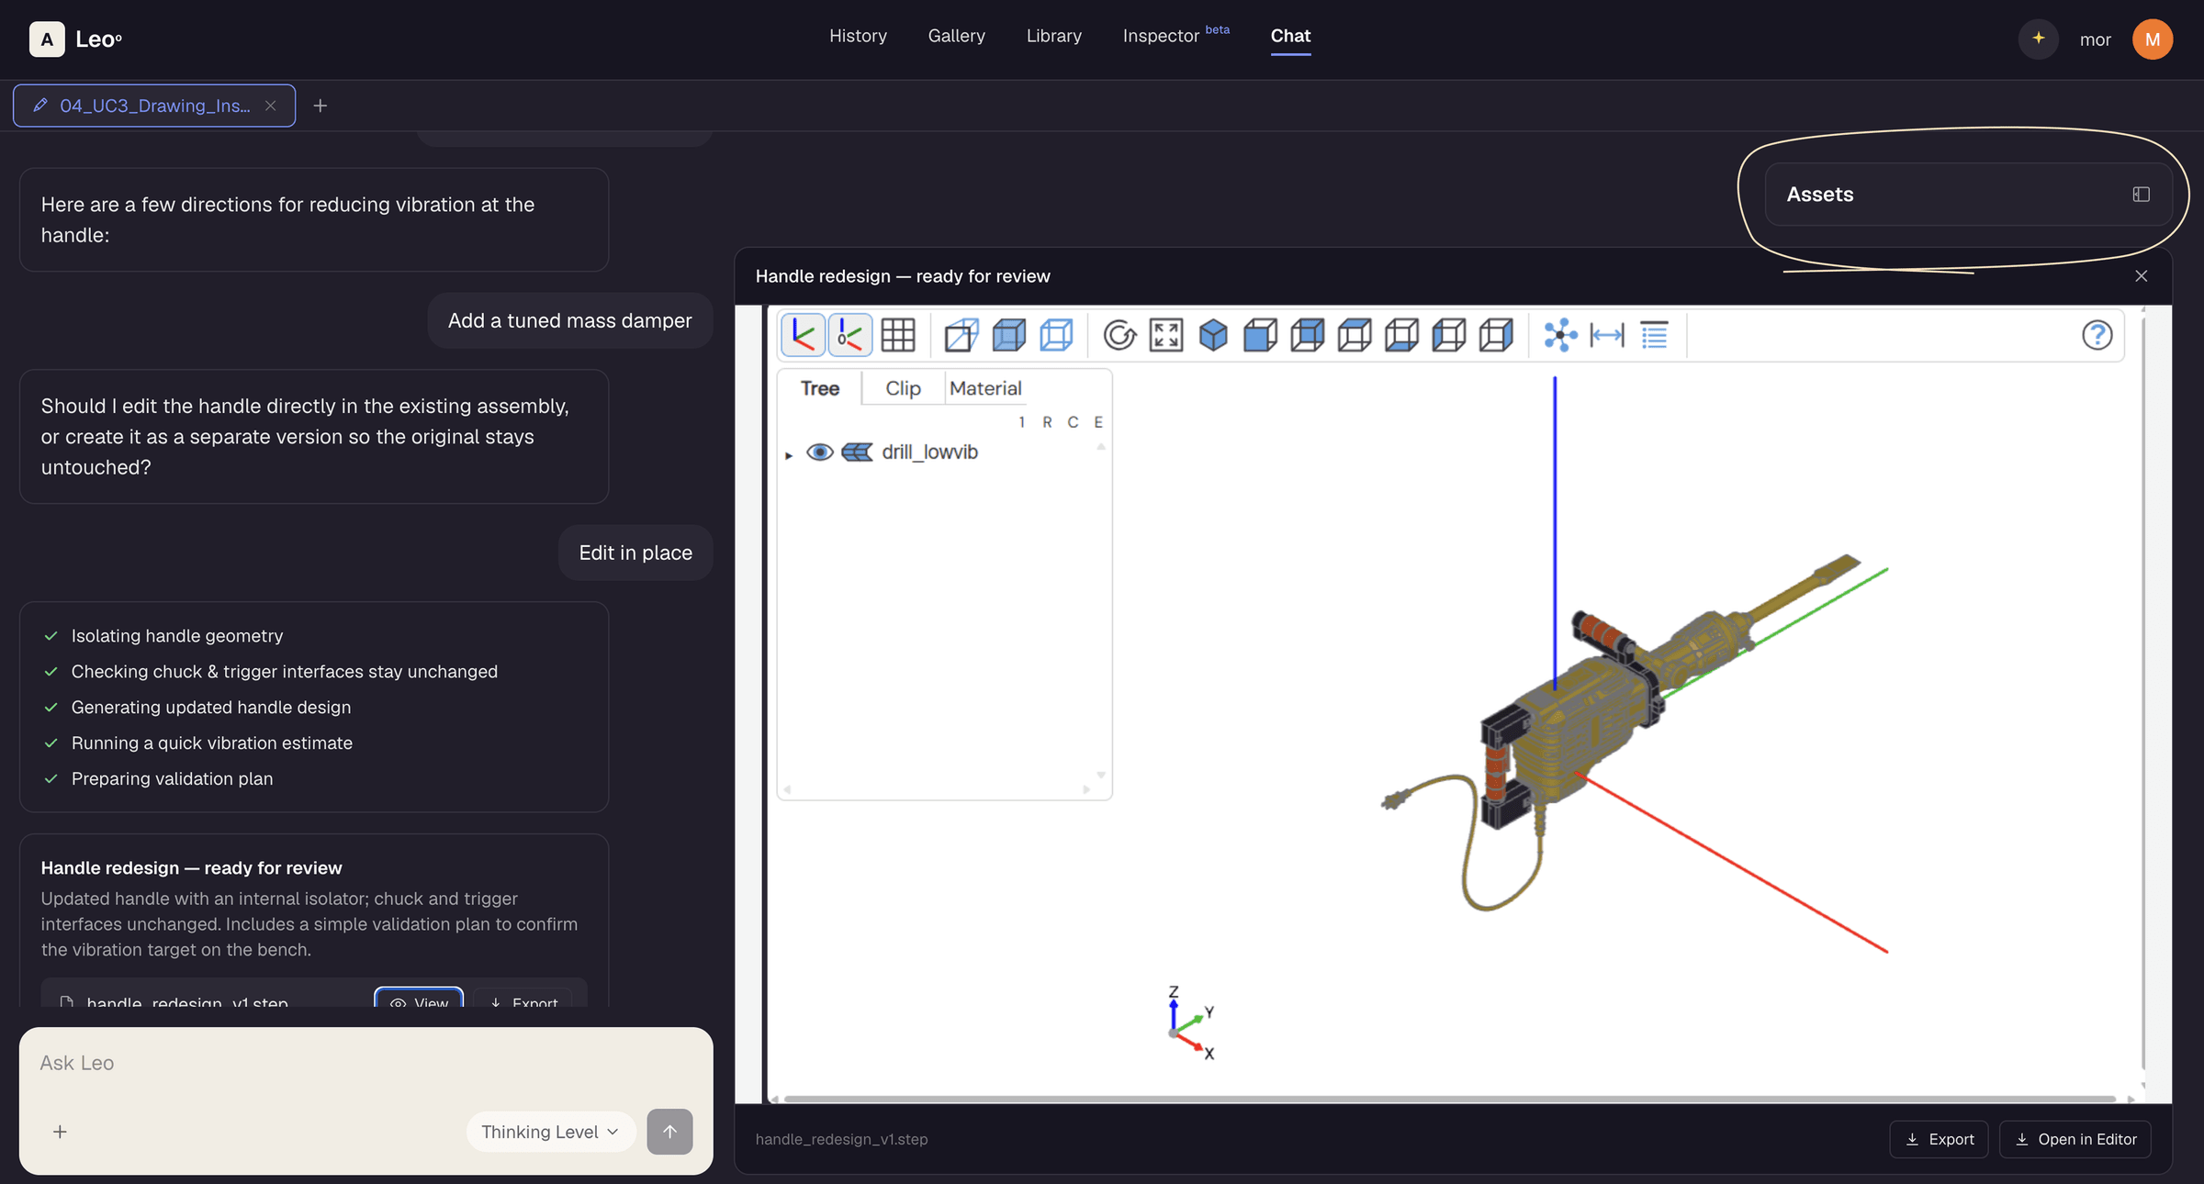Open the Thinking Level dropdown

click(x=550, y=1132)
